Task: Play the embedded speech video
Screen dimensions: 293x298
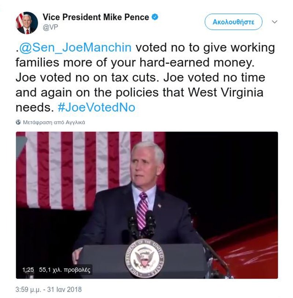Action: pos(147,205)
